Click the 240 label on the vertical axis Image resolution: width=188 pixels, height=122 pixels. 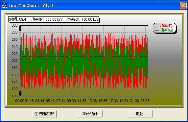(x=15, y=47)
